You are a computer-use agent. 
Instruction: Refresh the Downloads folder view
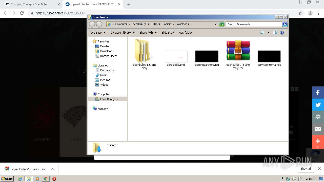tap(222, 24)
